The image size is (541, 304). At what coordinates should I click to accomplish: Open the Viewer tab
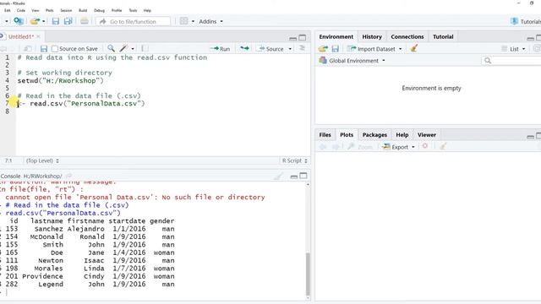pos(426,135)
